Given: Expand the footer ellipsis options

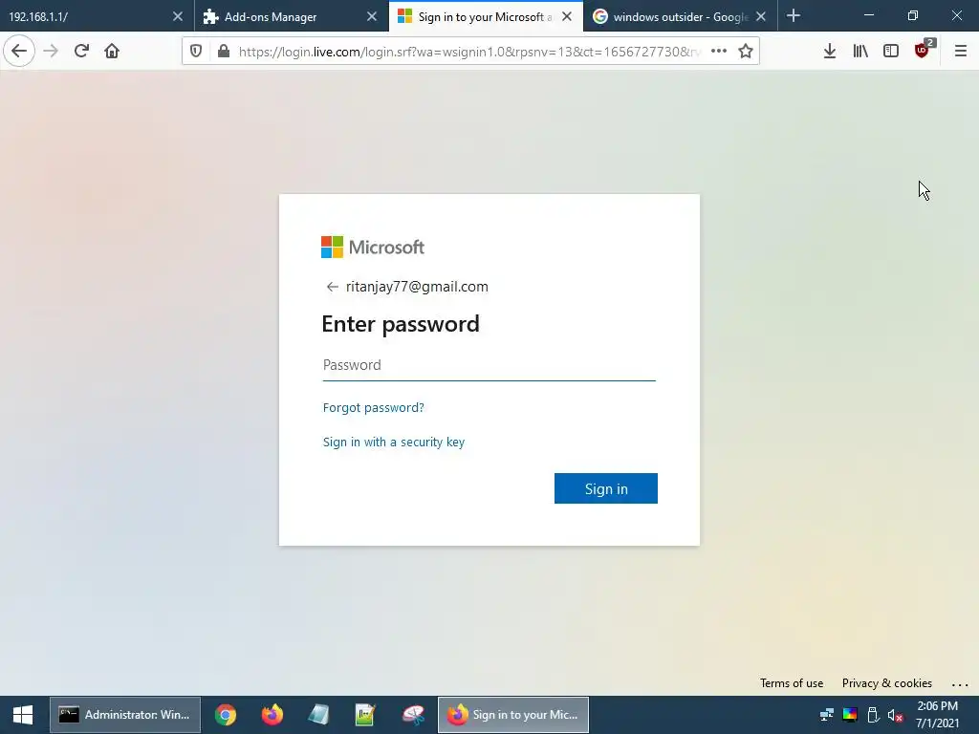Looking at the screenshot, I should click(960, 684).
